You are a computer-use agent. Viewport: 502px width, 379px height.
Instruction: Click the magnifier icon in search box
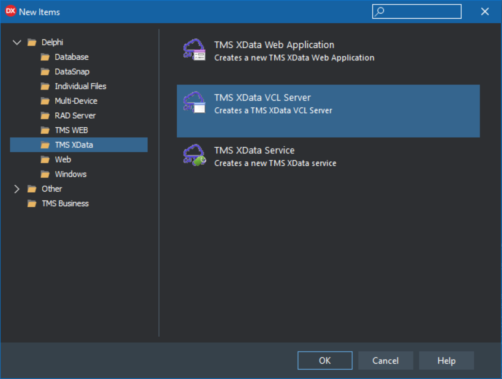379,11
